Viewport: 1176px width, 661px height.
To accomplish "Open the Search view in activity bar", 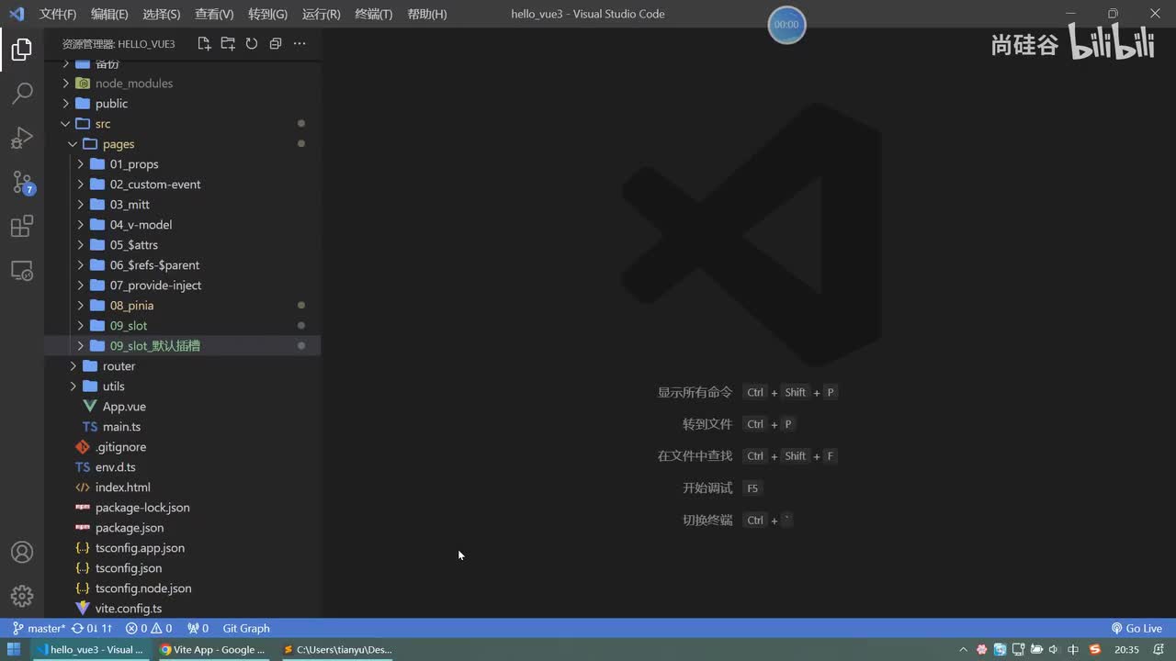I will tap(22, 93).
